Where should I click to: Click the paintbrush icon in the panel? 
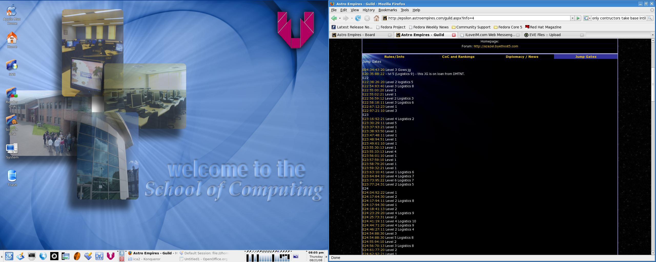(x=88, y=256)
